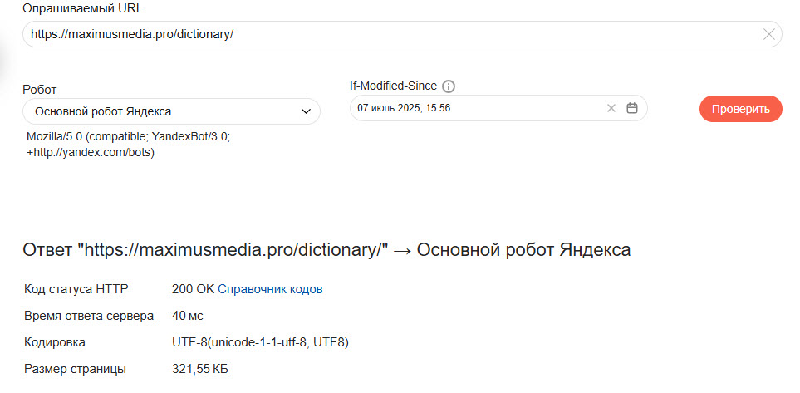
Task: Open the "Основной робот Яндекса" combo box
Action: pyautogui.click(x=166, y=111)
